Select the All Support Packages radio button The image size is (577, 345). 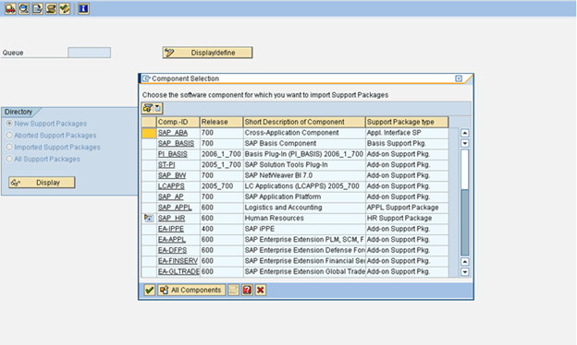(9, 159)
